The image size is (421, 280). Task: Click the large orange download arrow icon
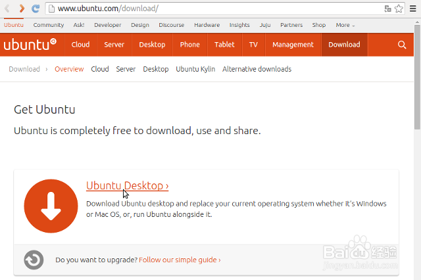[x=51, y=206]
